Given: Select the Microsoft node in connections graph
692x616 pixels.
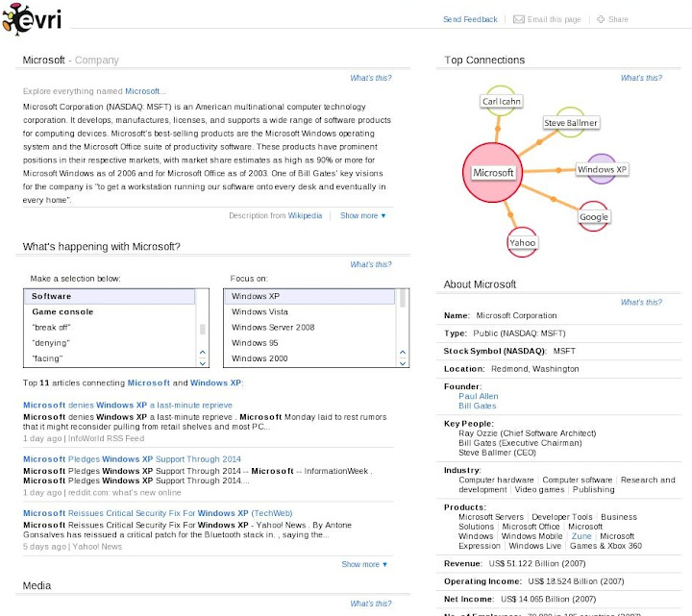Looking at the screenshot, I should [492, 173].
